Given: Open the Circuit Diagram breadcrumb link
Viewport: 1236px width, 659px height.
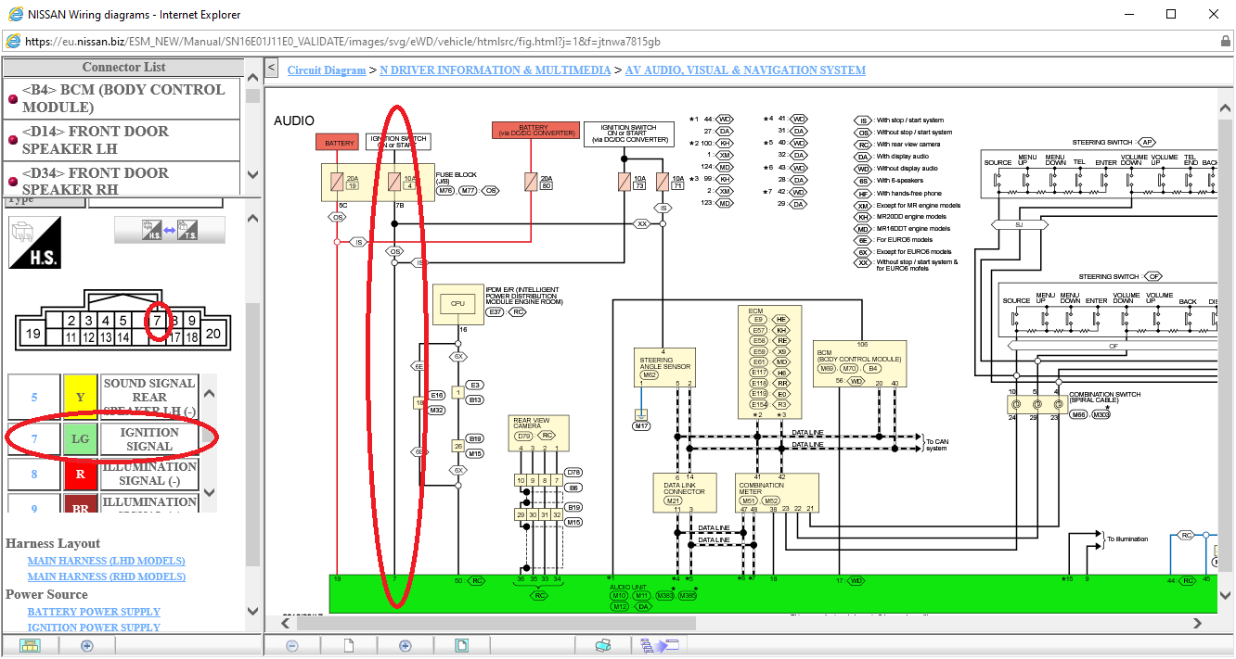Looking at the screenshot, I should pos(327,70).
